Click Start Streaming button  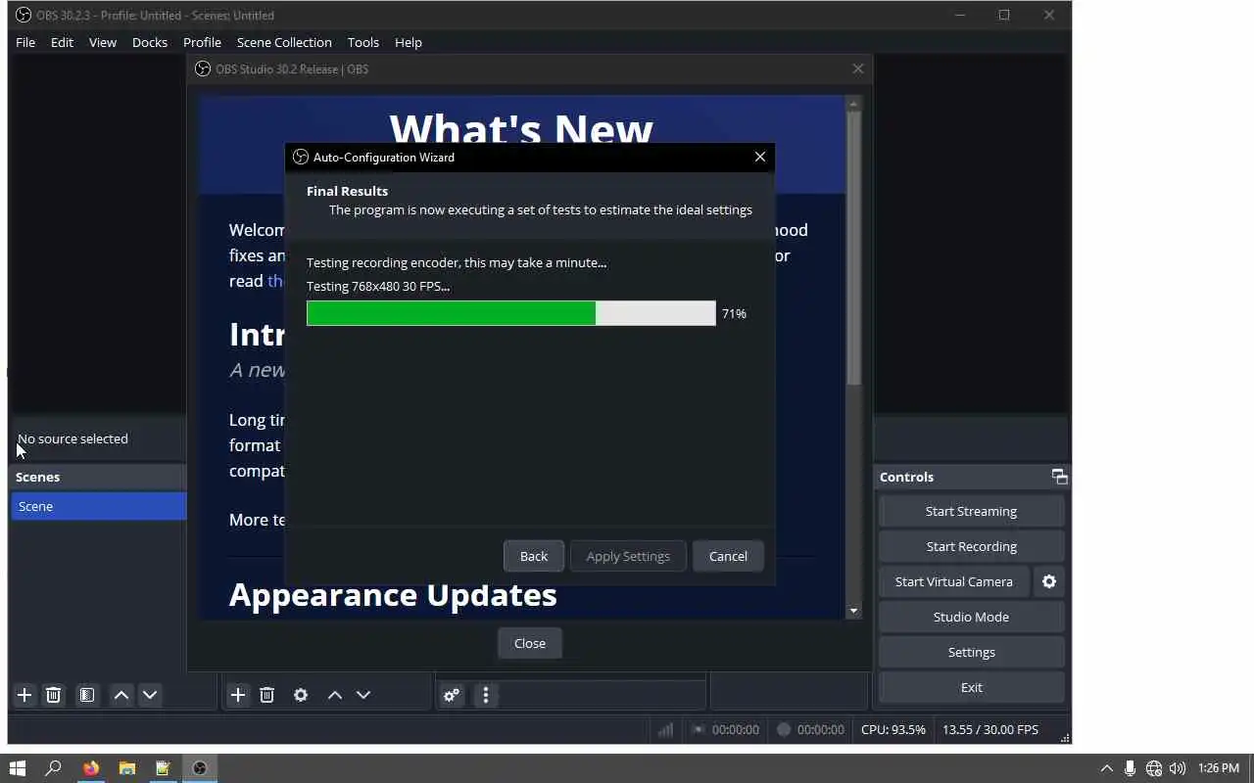pos(971,511)
